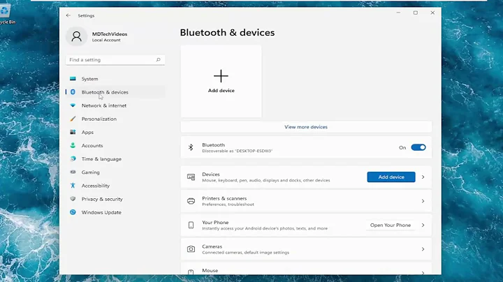The image size is (503, 282).
Task: Click the back arrow in Settings
Action: coord(68,15)
